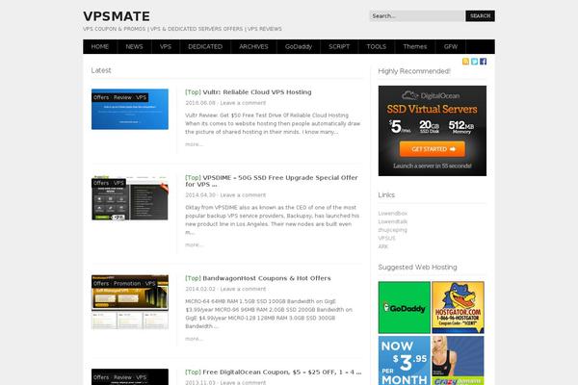
Task: Open the ARK link
Action: 383,246
